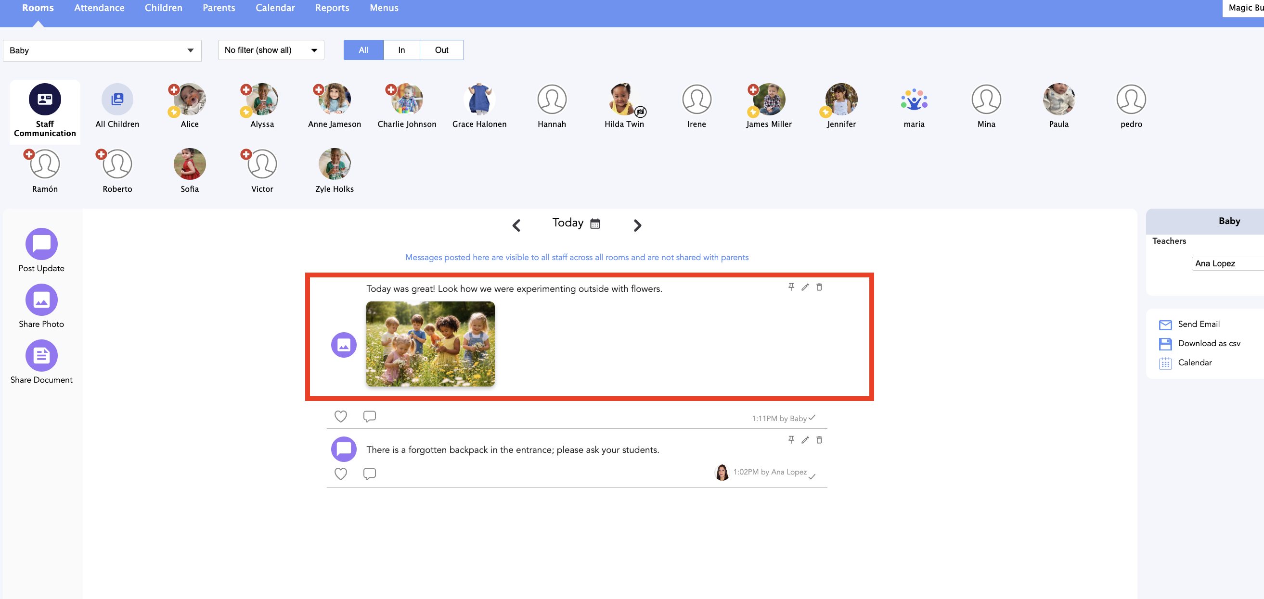This screenshot has height=599, width=1264.
Task: Open the calendar date picker icon
Action: click(x=595, y=224)
